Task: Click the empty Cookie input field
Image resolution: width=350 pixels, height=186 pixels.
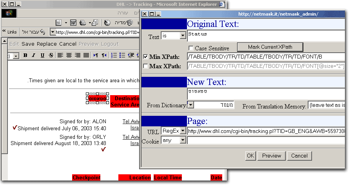Action: click(266, 140)
